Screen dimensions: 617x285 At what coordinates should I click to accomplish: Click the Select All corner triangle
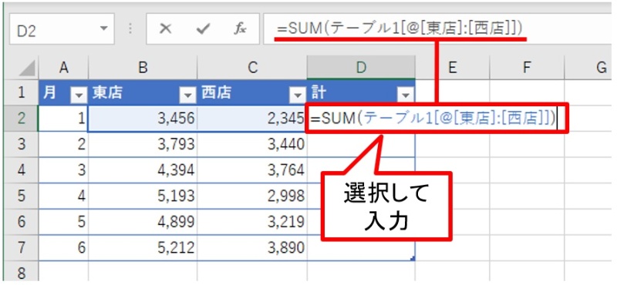point(27,69)
